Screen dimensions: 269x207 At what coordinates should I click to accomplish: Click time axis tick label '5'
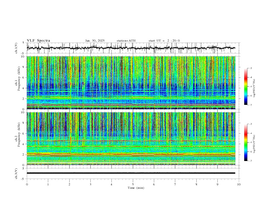click(133, 184)
